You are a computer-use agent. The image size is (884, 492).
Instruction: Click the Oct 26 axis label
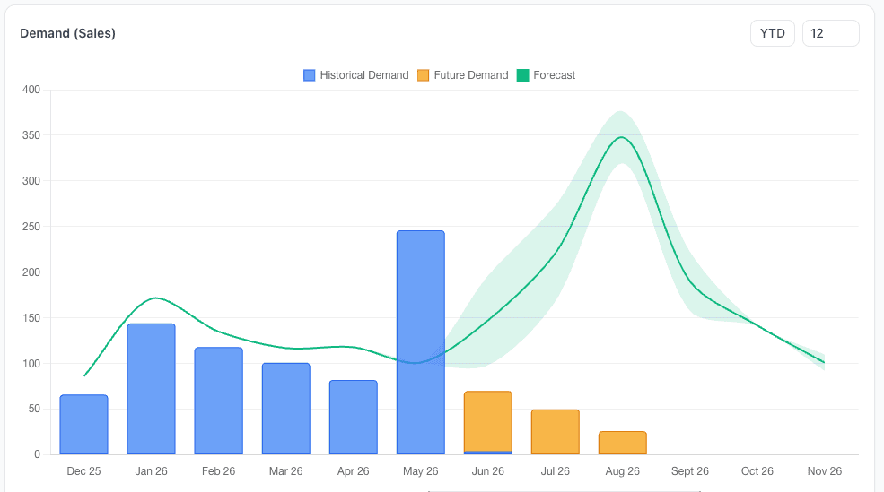tap(757, 471)
